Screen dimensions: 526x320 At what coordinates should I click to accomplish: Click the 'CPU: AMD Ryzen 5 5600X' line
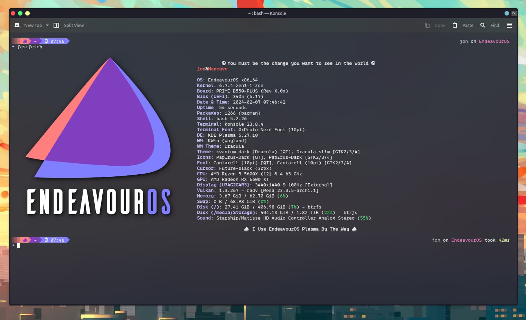[x=250, y=174]
